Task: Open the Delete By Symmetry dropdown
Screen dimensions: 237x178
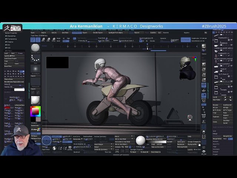Action: tap(104, 149)
